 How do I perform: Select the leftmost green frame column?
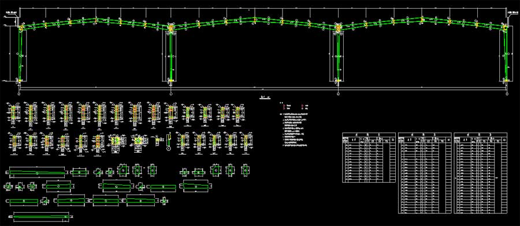[x=21, y=55]
